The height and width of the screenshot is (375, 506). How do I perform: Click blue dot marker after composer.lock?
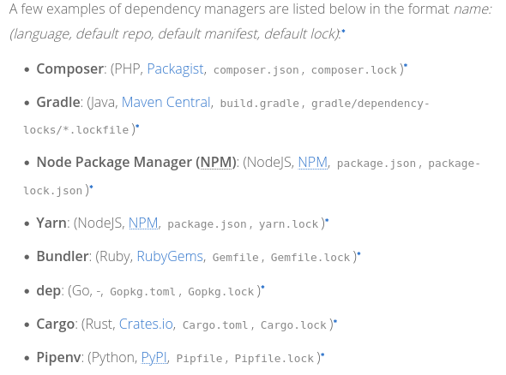tap(406, 65)
